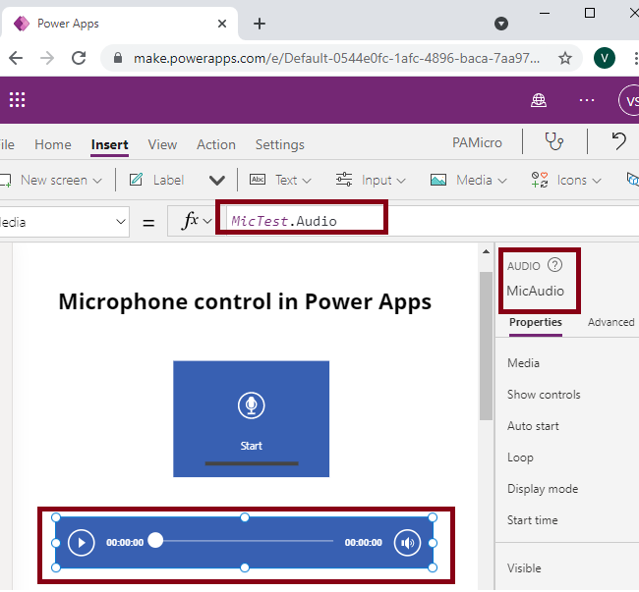Click the Display mode property label

(543, 489)
